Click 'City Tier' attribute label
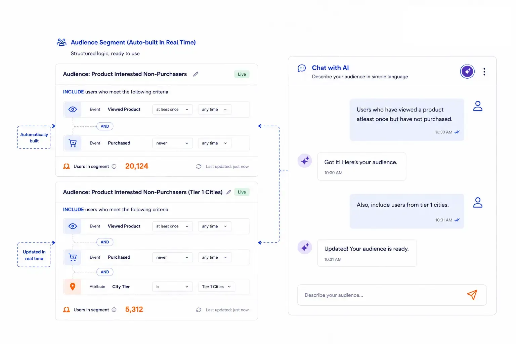Screen dimensions: 516x344 click(x=121, y=287)
